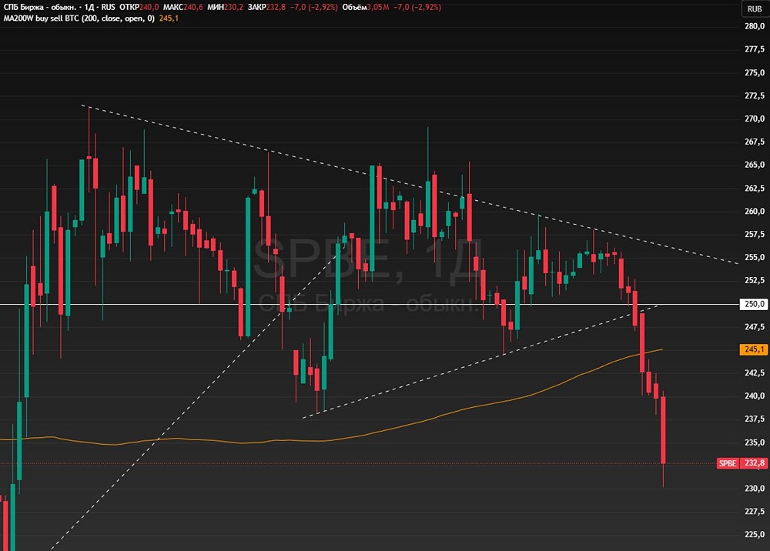Click the МАКС 240,6 high value
Screen dimensions: 770x551
(183, 8)
